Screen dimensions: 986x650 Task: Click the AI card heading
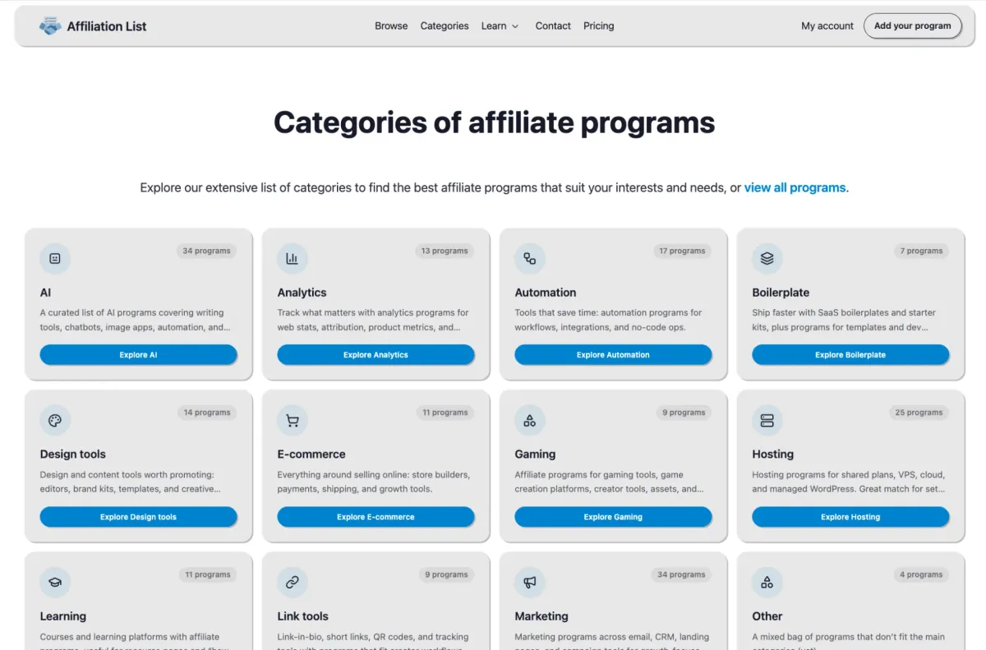click(x=46, y=293)
